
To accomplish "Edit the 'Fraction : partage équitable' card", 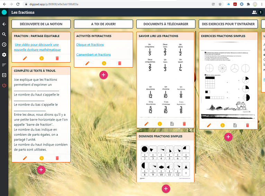I will pos(25,58).
